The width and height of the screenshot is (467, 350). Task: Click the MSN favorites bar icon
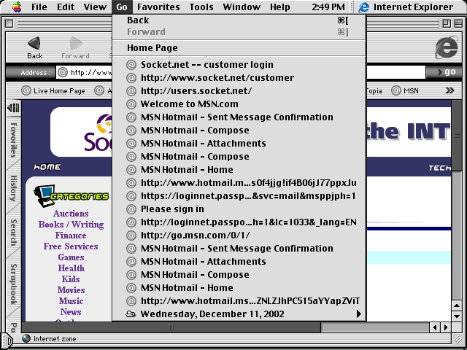click(396, 91)
